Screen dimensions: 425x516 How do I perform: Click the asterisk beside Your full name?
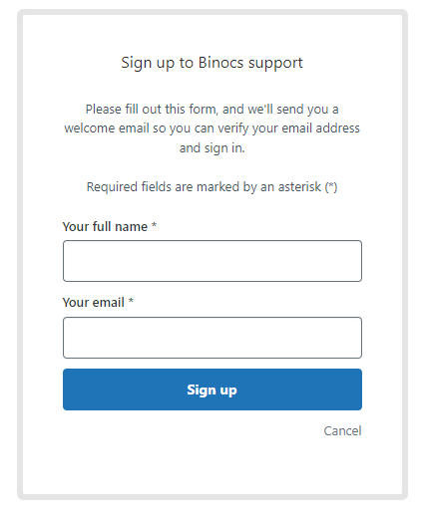point(154,225)
